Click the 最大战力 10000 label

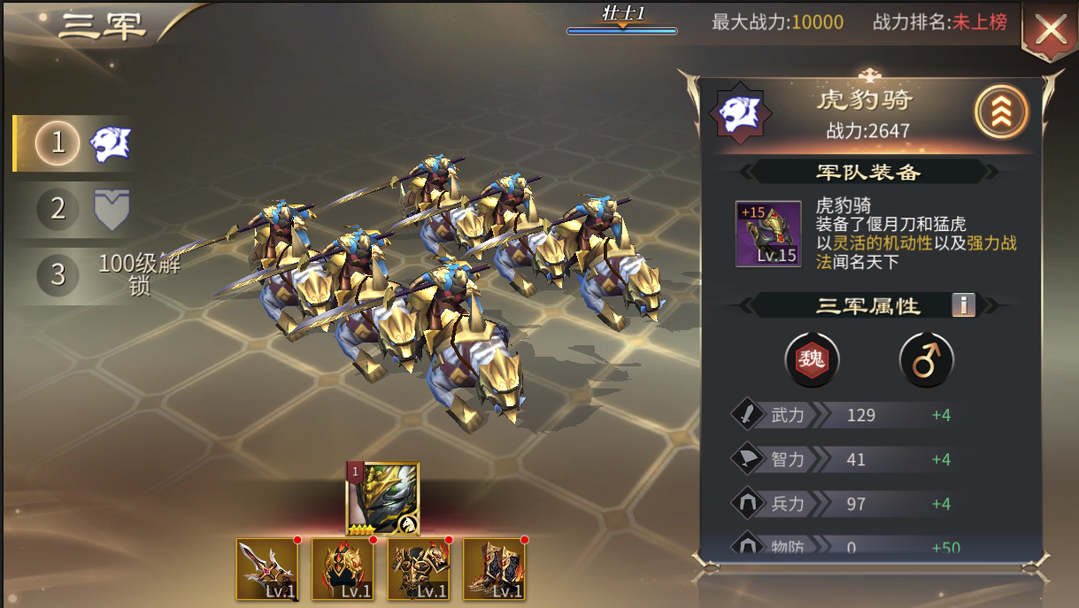pos(777,22)
